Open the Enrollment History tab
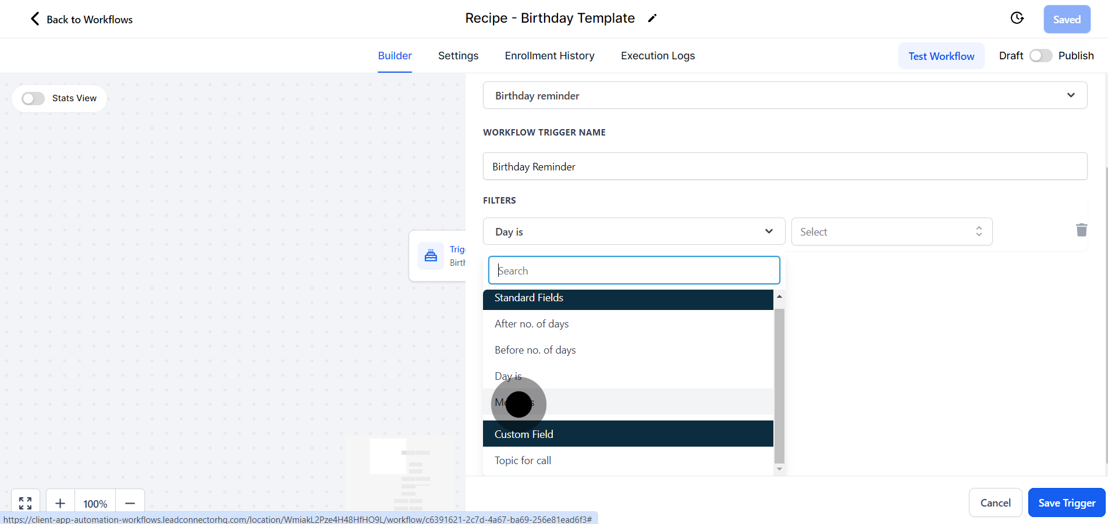1108x524 pixels. tap(549, 56)
